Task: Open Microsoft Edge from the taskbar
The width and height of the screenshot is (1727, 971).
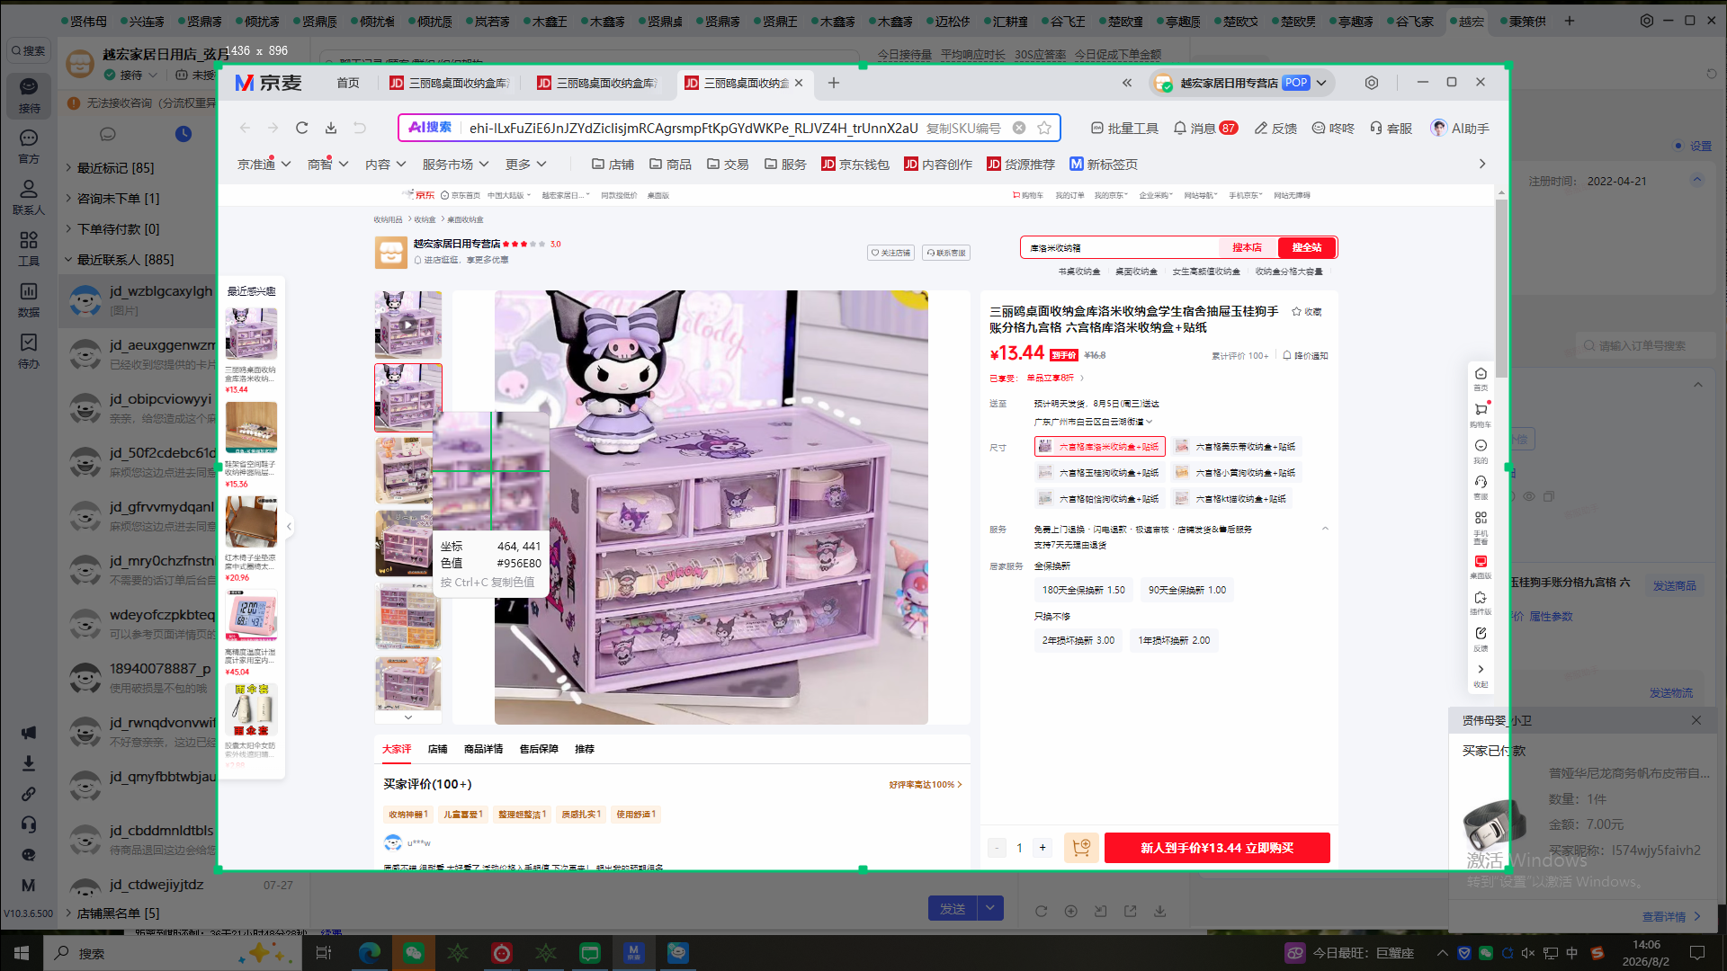Action: point(370,953)
